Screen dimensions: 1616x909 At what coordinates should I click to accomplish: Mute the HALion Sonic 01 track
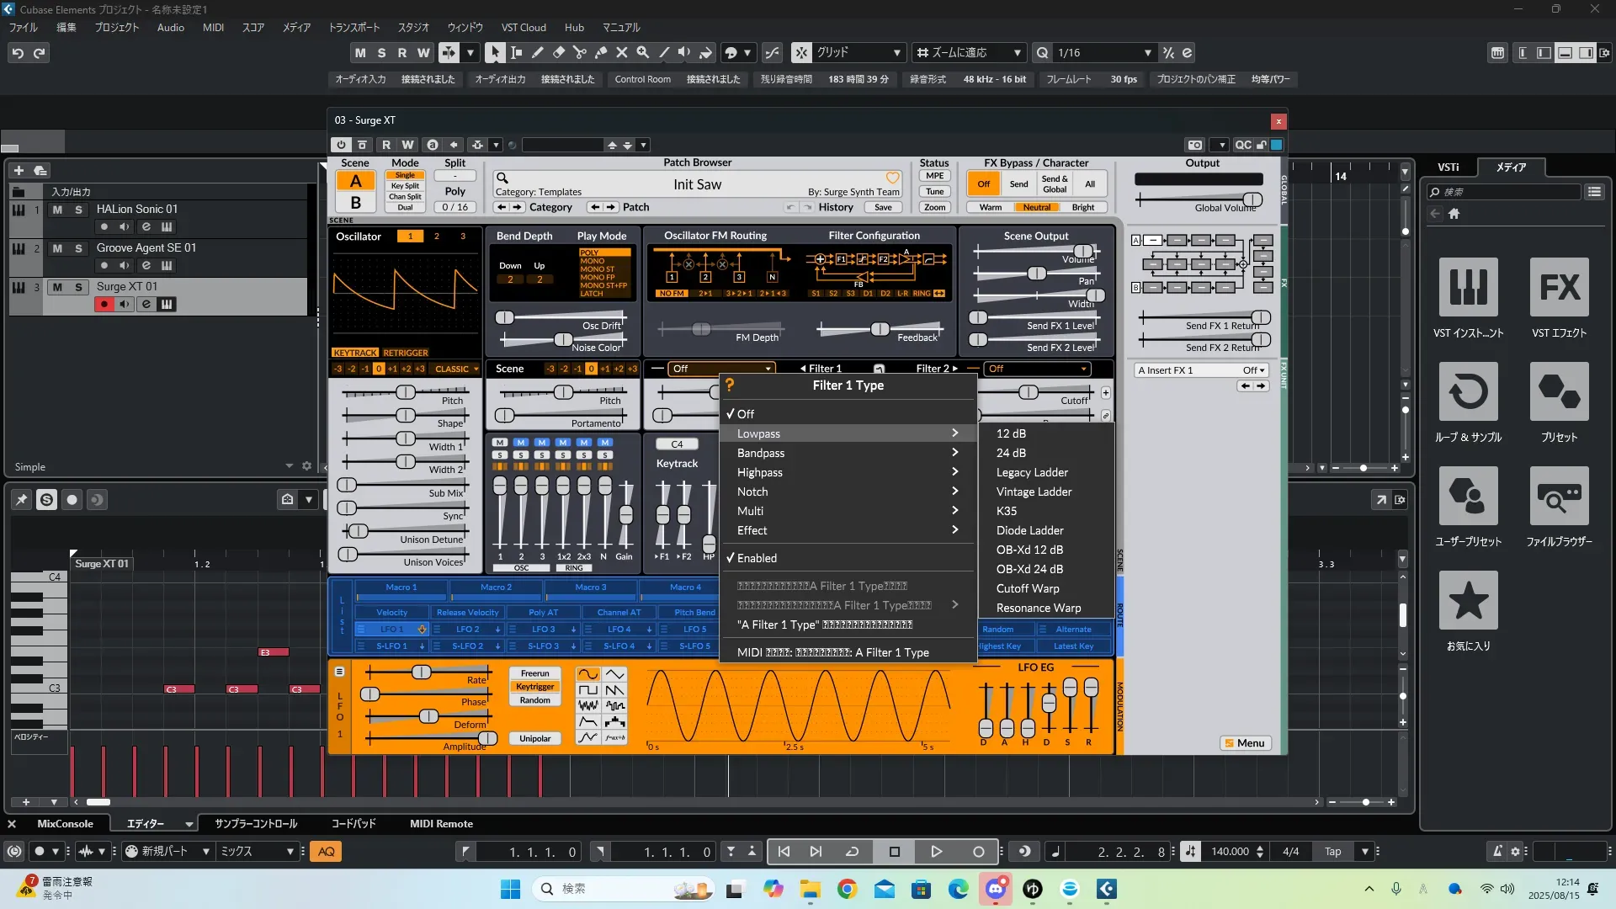[x=57, y=210]
